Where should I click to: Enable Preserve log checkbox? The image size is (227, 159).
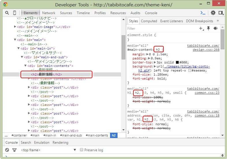click(x=81, y=150)
